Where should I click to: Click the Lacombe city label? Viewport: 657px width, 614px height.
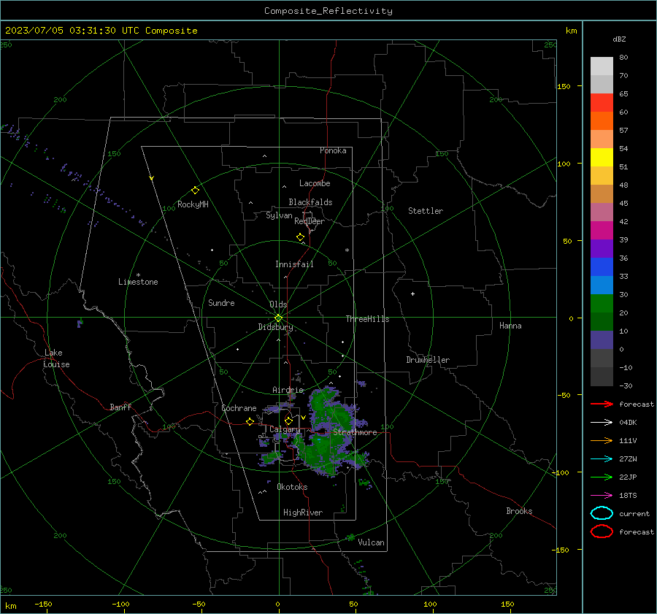(x=315, y=183)
